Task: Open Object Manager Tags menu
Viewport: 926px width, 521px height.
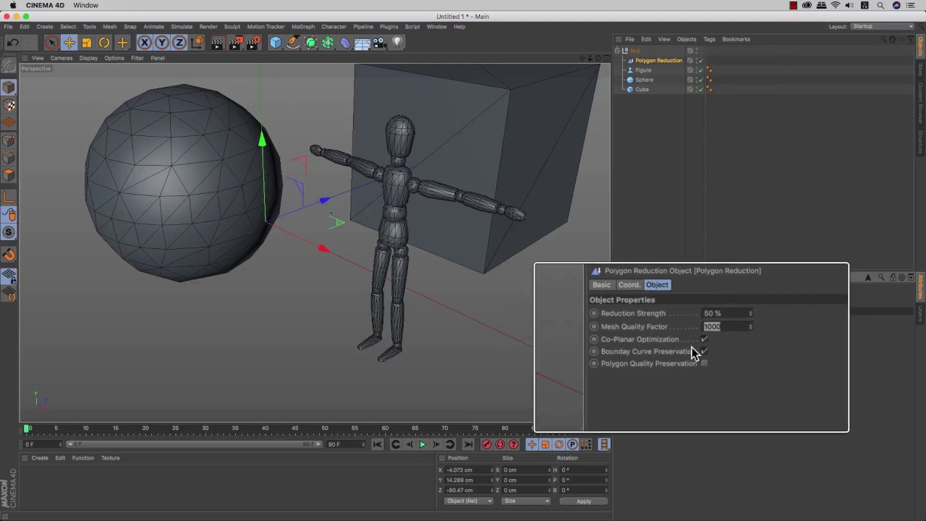Action: pos(709,39)
